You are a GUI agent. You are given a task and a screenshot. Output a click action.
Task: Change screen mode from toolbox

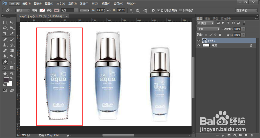point(12,90)
